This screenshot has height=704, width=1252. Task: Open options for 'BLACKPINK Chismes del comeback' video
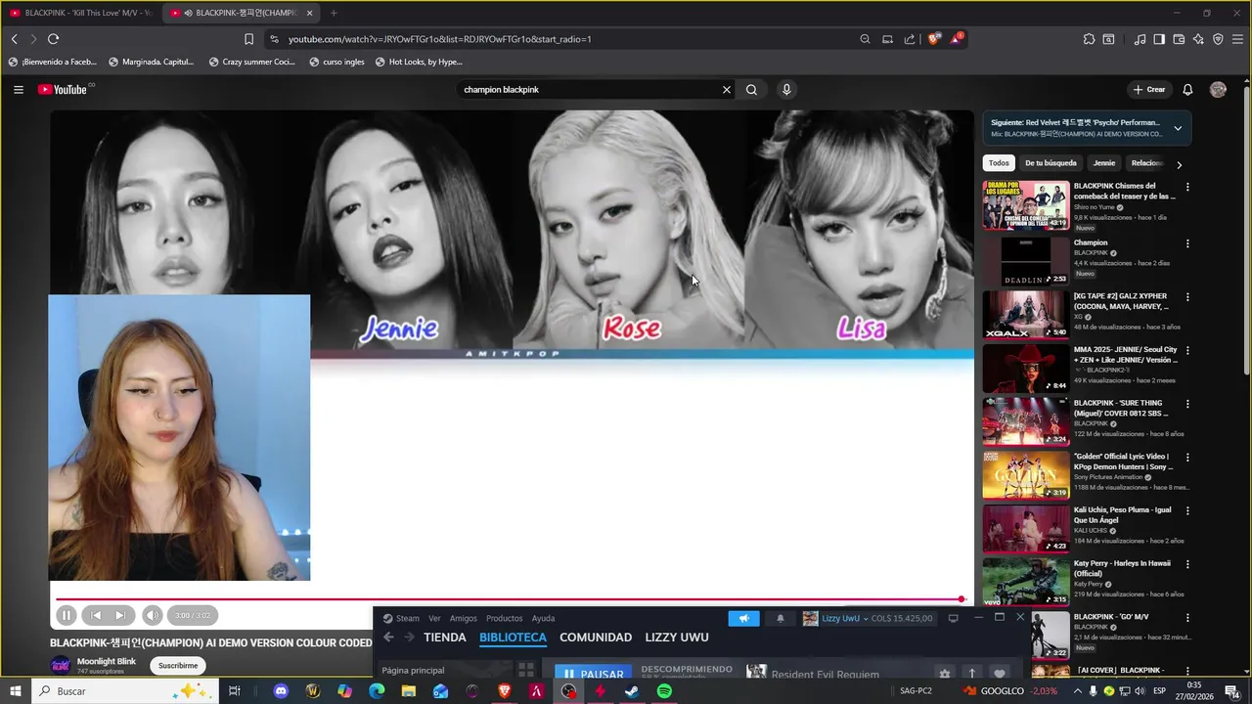1187,187
